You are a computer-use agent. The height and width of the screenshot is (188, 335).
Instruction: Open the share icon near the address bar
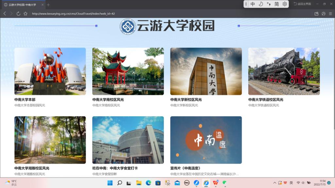316,14
